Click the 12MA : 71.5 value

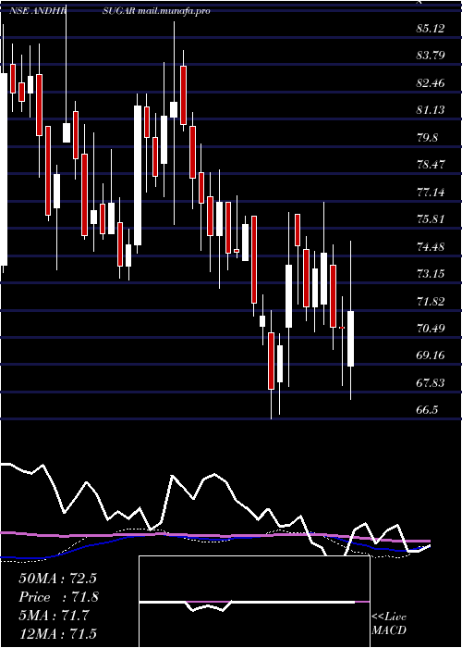coord(57,633)
